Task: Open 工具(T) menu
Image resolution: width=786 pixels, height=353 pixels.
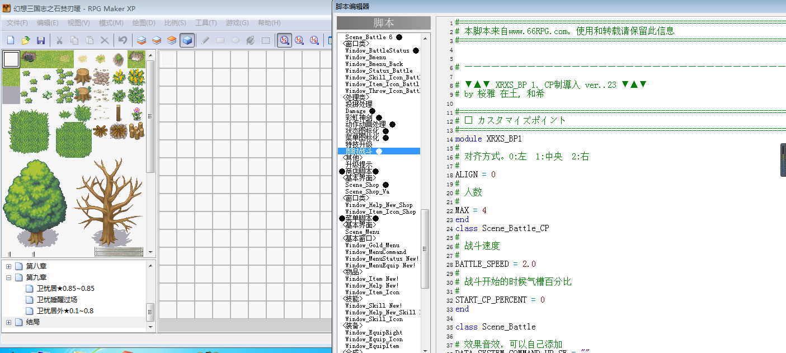Action: 206,22
